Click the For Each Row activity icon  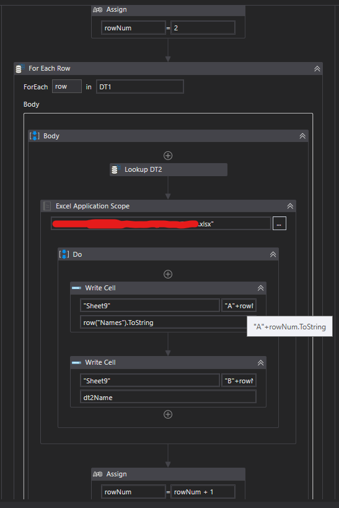[x=20, y=68]
